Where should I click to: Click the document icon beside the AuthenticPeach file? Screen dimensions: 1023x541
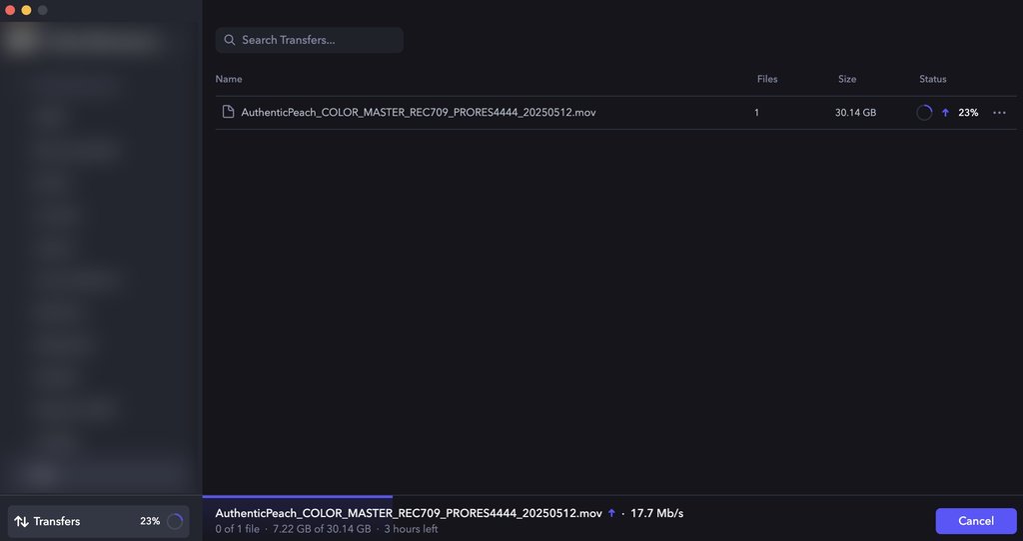228,113
